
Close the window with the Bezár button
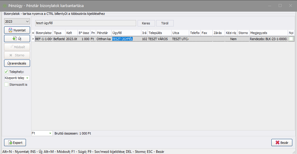coord(282,143)
